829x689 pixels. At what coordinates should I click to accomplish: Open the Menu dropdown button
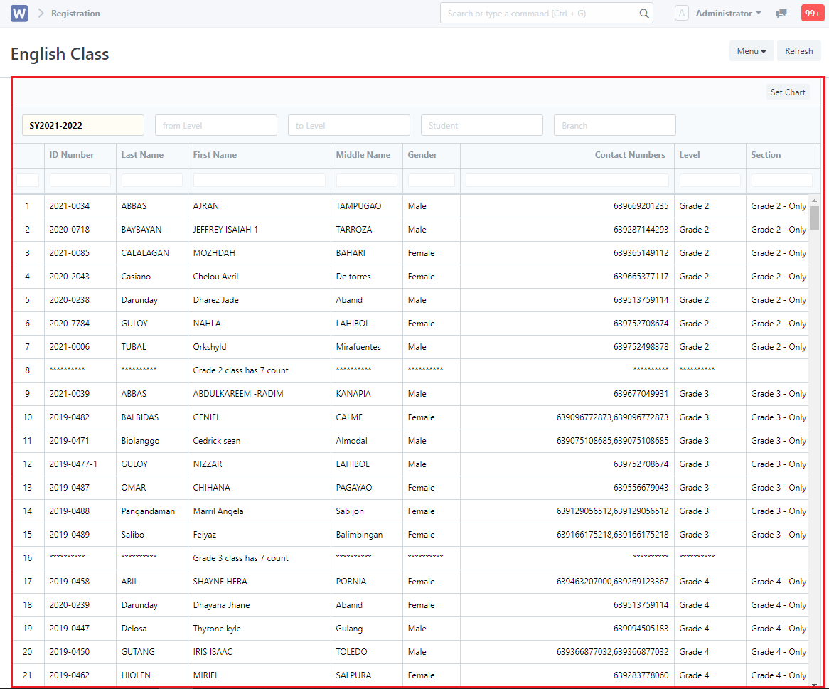click(752, 50)
